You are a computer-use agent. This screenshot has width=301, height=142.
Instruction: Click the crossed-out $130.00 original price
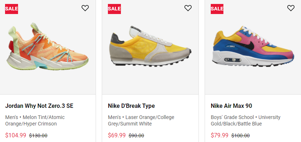pos(38,136)
